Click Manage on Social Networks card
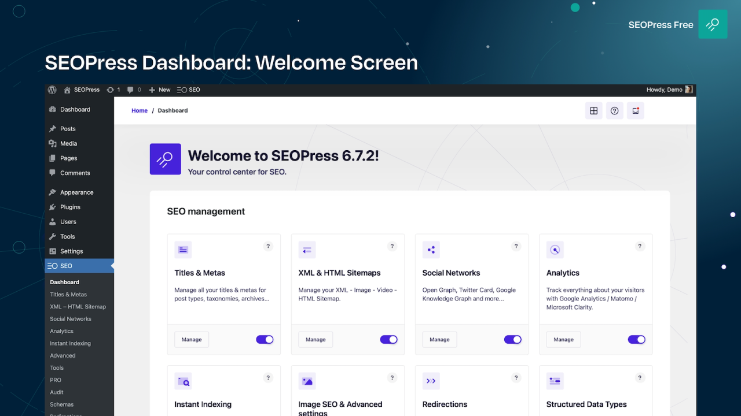Viewport: 741px width, 416px height. click(x=439, y=340)
